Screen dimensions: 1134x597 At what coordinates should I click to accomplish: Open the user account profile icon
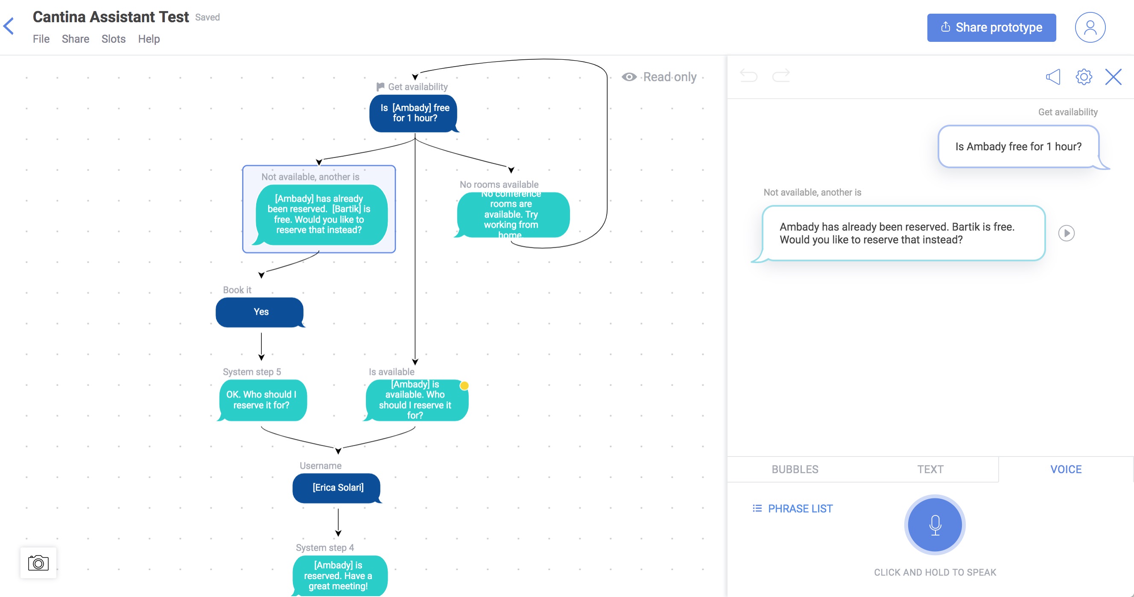[x=1090, y=27]
